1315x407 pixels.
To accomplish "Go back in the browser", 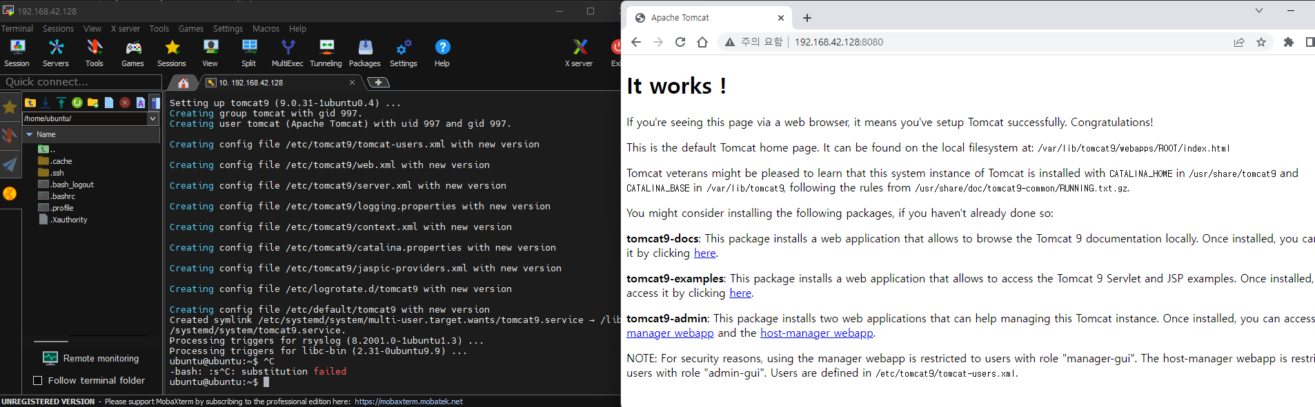I will pos(636,42).
